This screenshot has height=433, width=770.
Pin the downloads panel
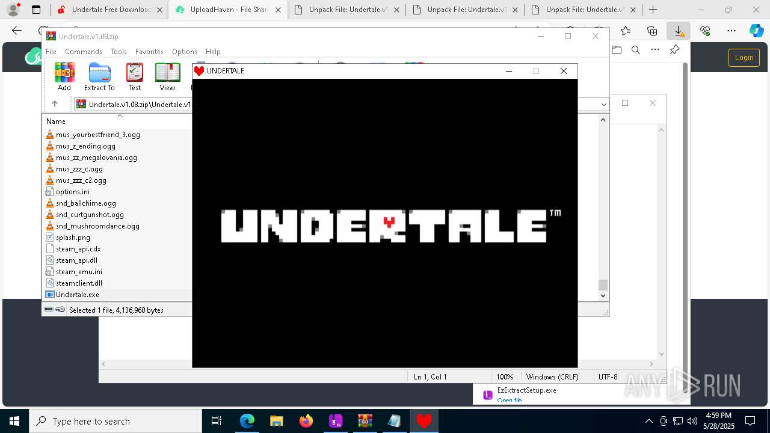pyautogui.click(x=674, y=50)
